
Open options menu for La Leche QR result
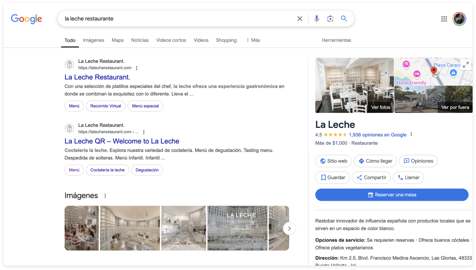144,132
